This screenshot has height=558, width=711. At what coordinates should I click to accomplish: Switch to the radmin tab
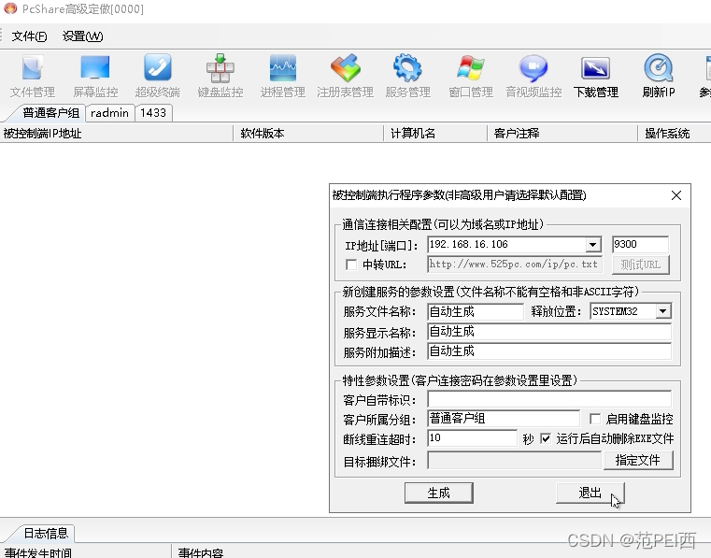(109, 113)
